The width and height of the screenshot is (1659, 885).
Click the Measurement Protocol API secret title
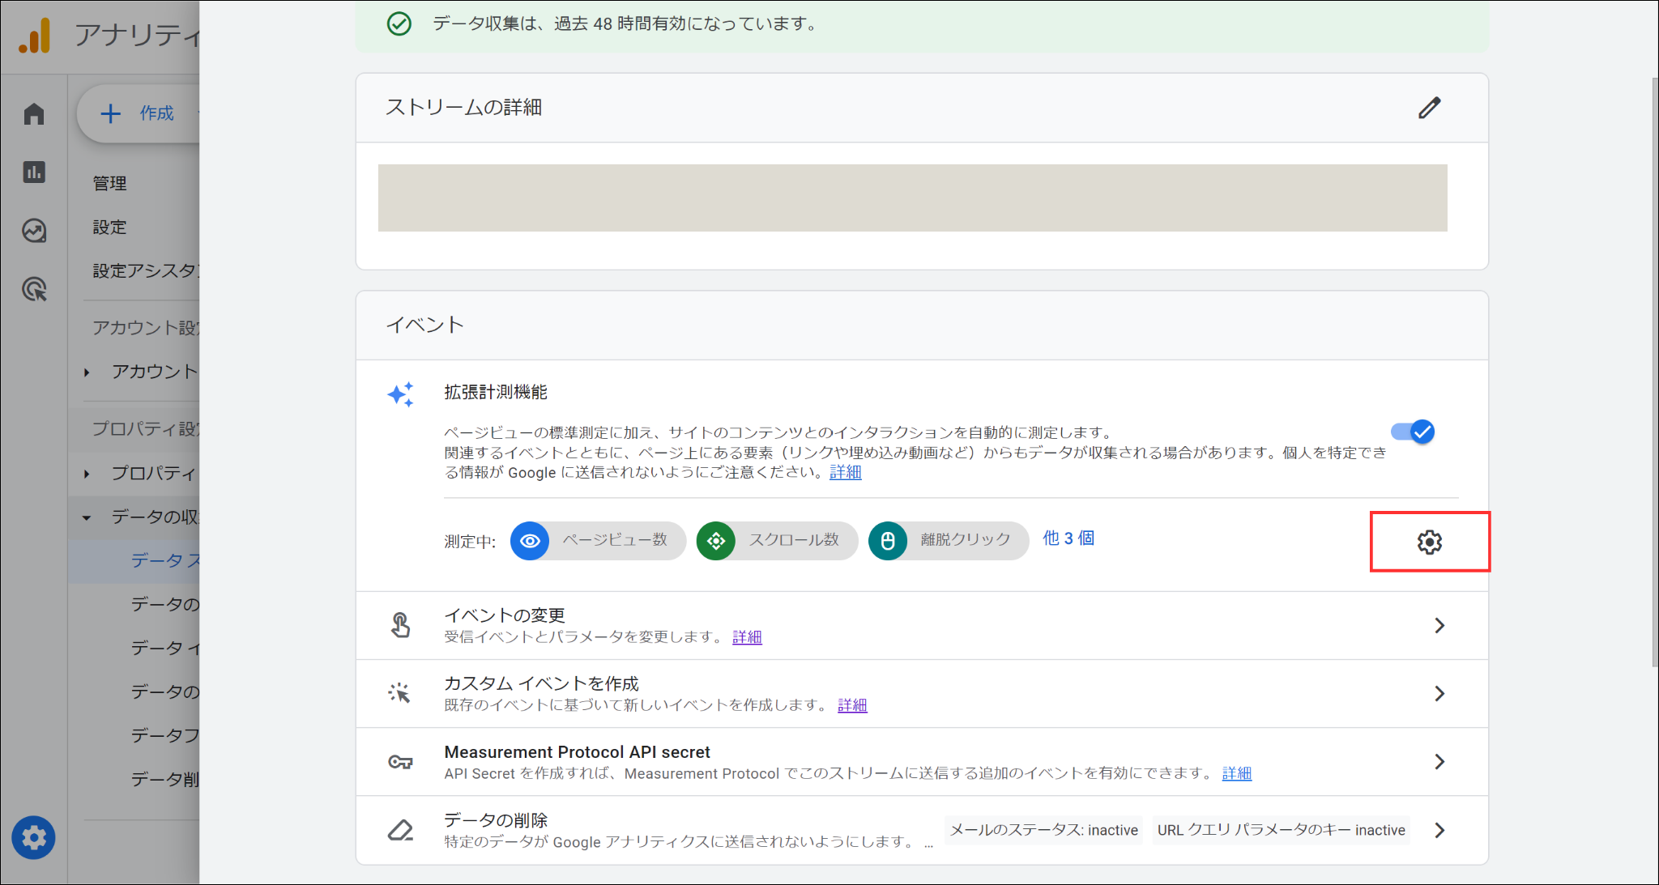577,752
